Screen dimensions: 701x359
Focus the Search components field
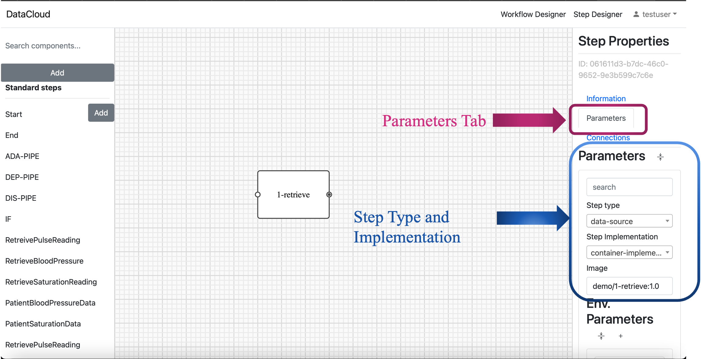(x=57, y=46)
